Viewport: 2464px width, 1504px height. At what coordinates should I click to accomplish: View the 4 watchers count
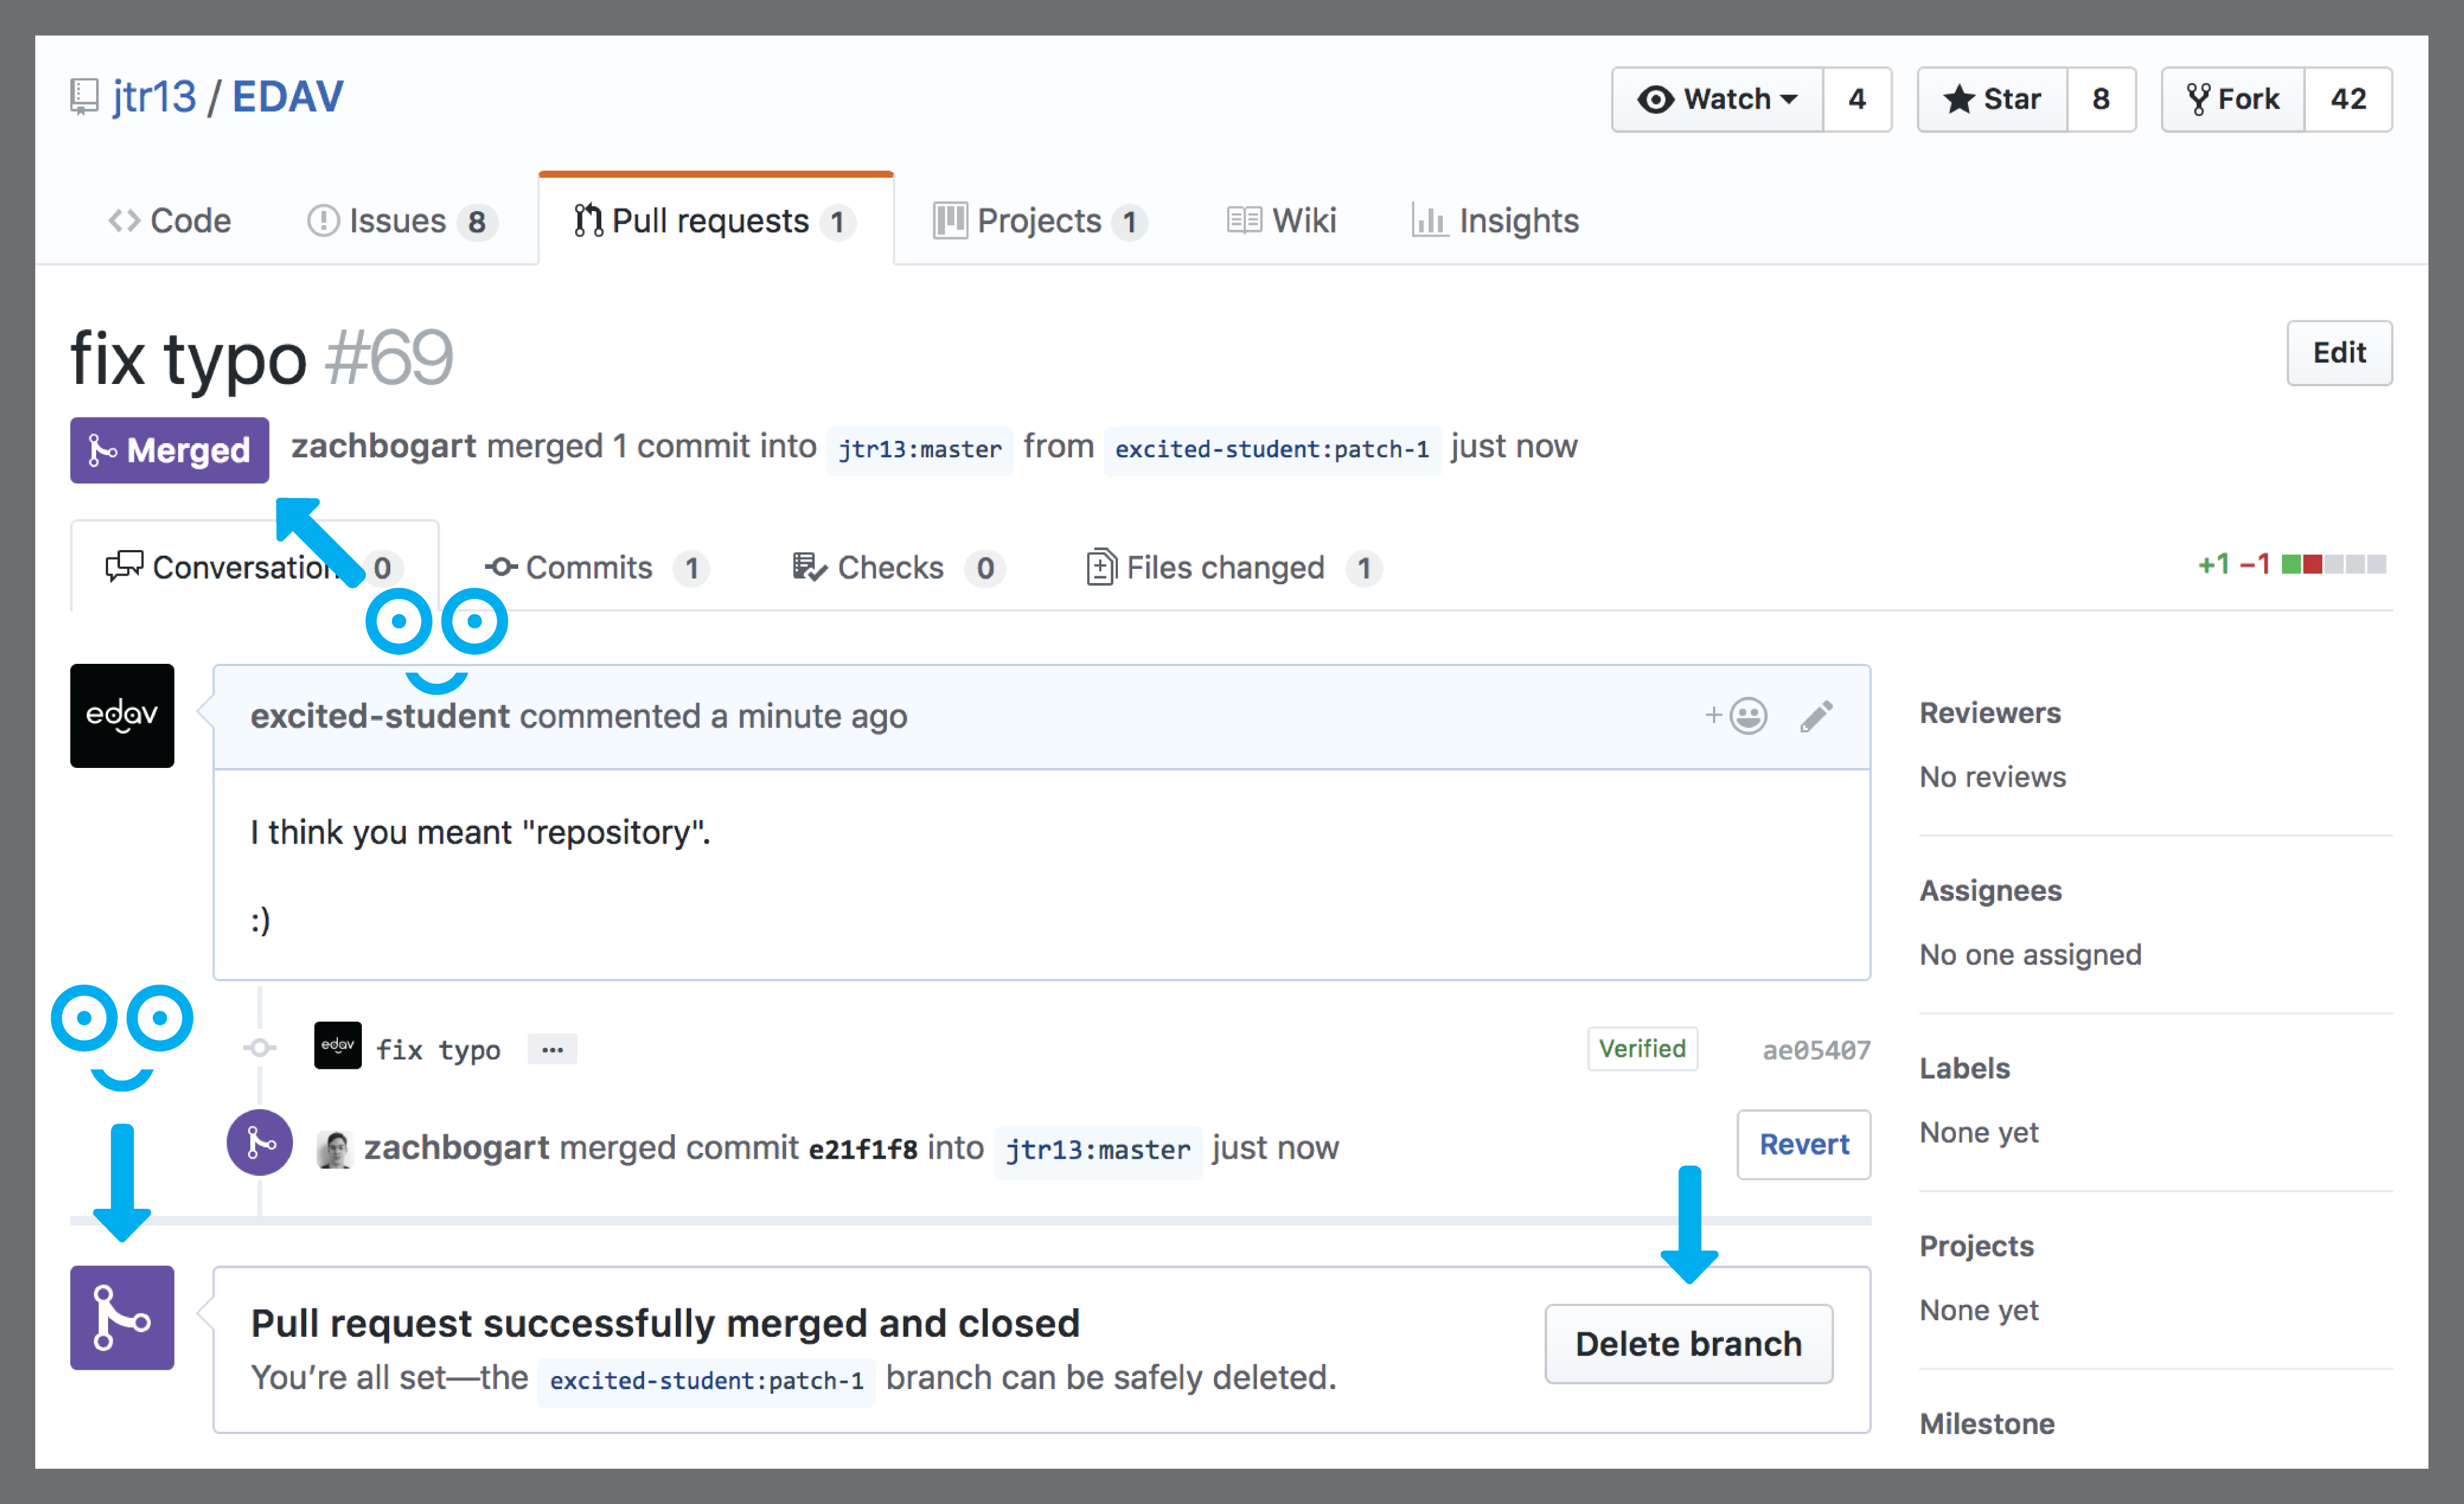[x=1857, y=99]
